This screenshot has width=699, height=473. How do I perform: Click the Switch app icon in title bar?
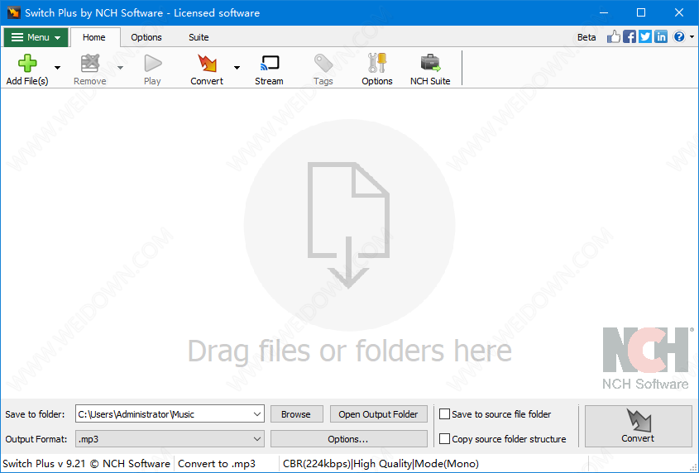(x=14, y=12)
